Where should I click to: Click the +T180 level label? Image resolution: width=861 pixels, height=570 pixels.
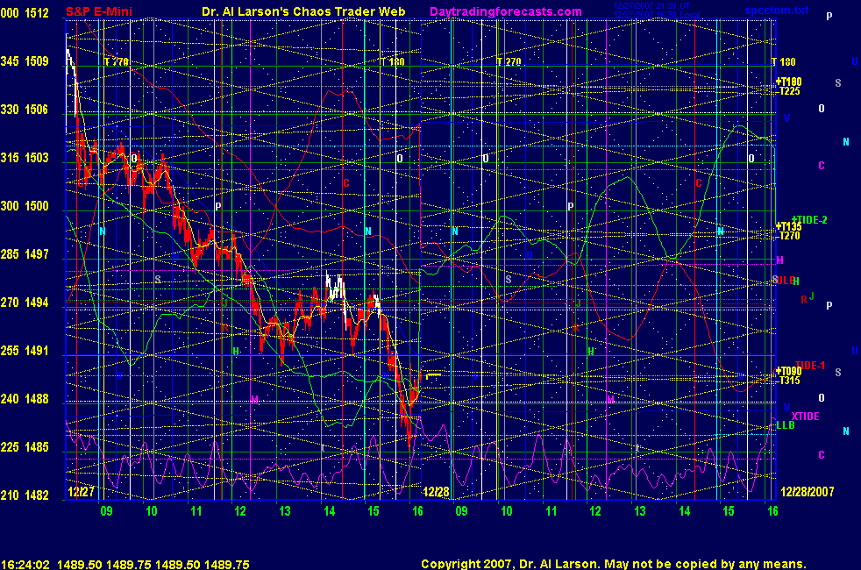788,82
